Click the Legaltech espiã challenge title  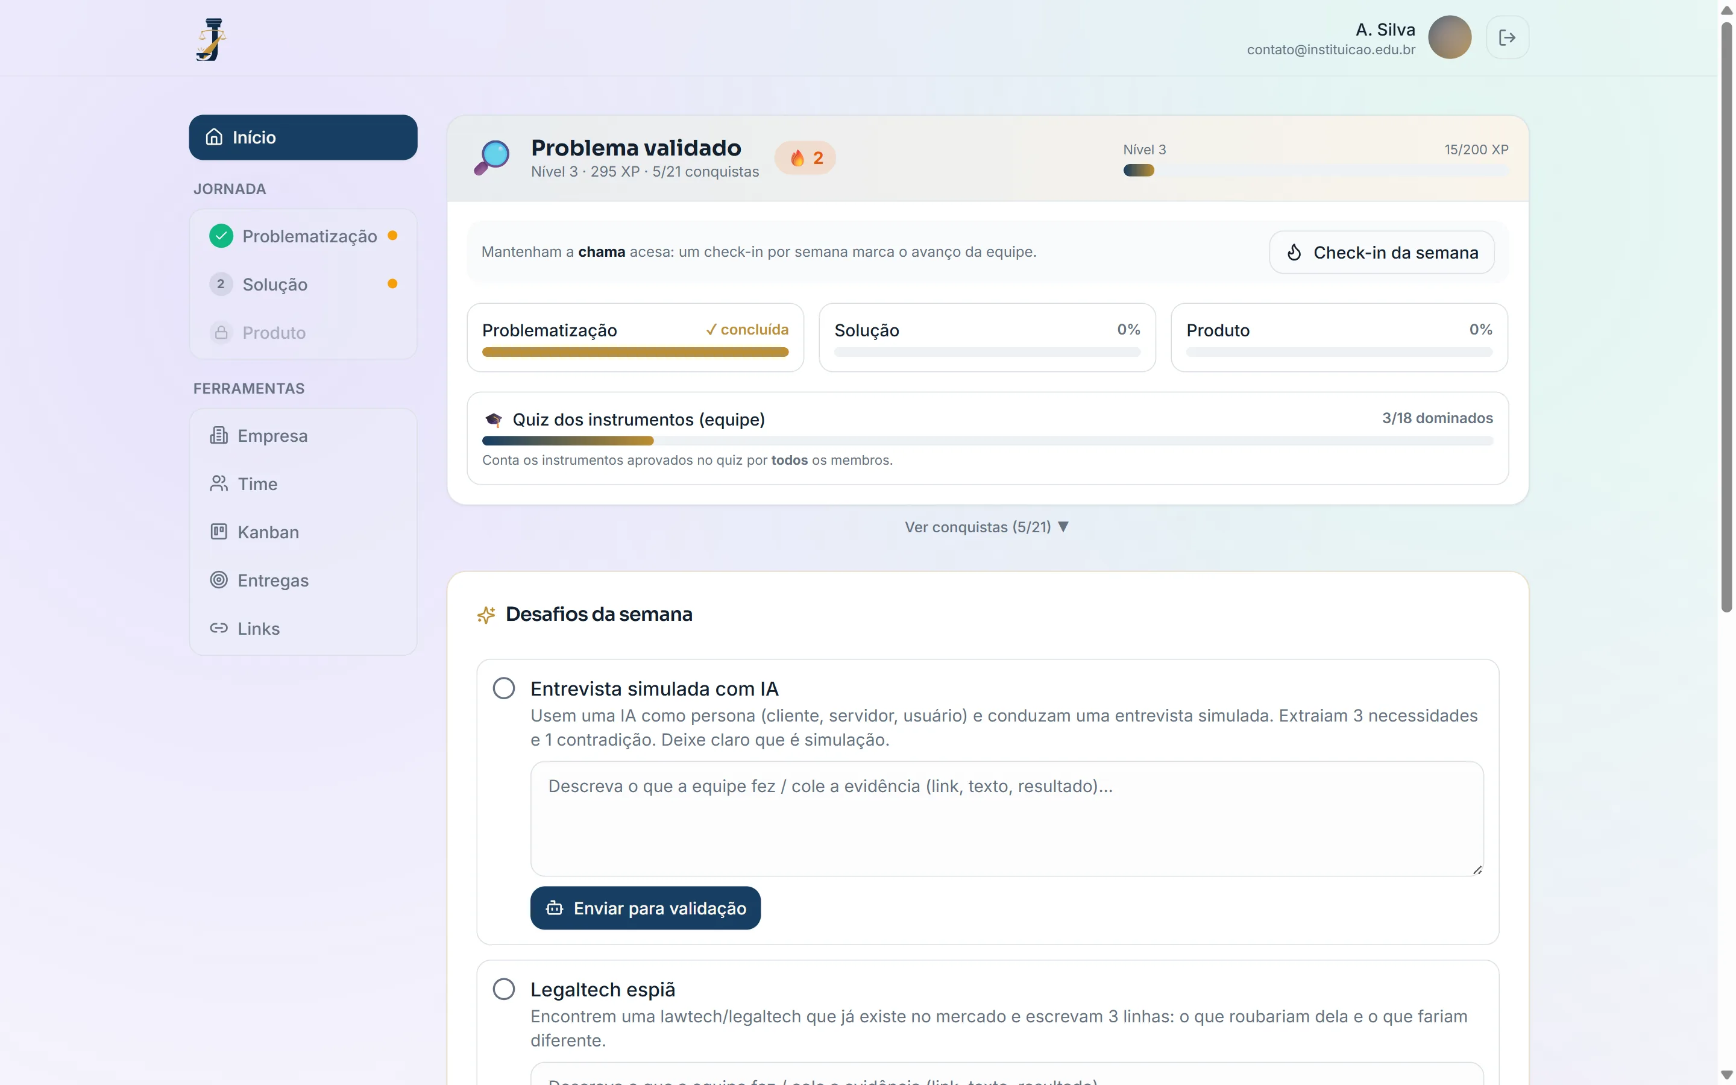click(603, 990)
